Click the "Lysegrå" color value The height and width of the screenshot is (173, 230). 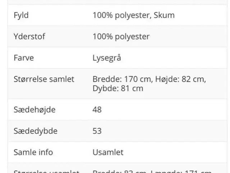107,58
